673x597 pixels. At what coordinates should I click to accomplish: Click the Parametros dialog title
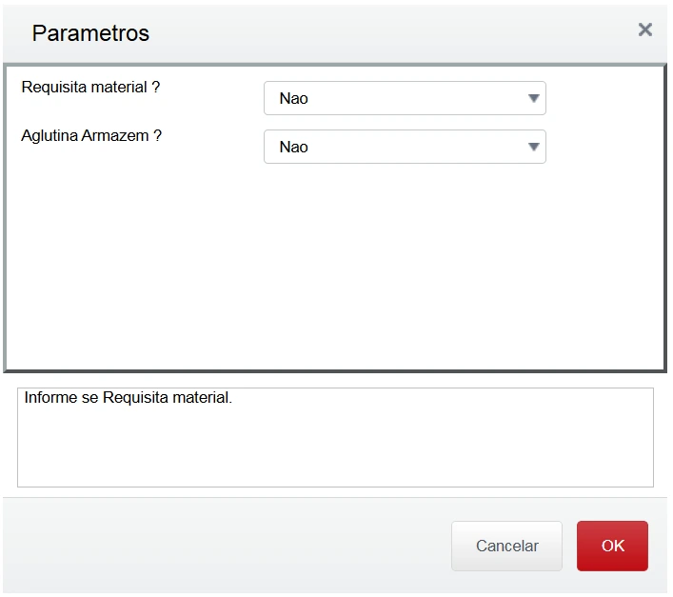coord(90,33)
